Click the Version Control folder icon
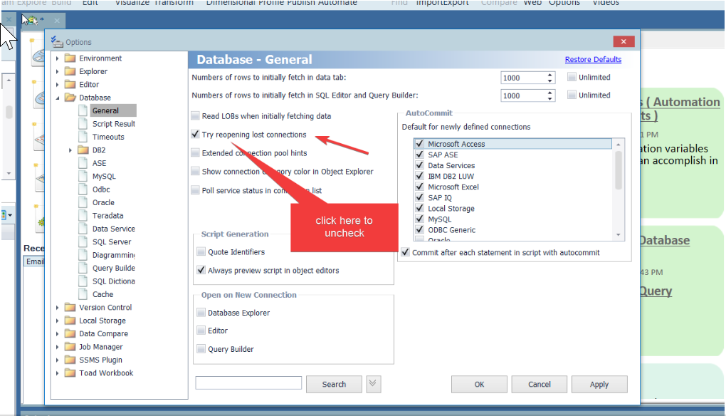The width and height of the screenshot is (726, 416). 70,308
